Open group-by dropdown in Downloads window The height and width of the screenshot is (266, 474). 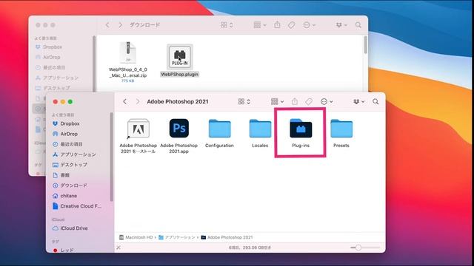(260, 25)
